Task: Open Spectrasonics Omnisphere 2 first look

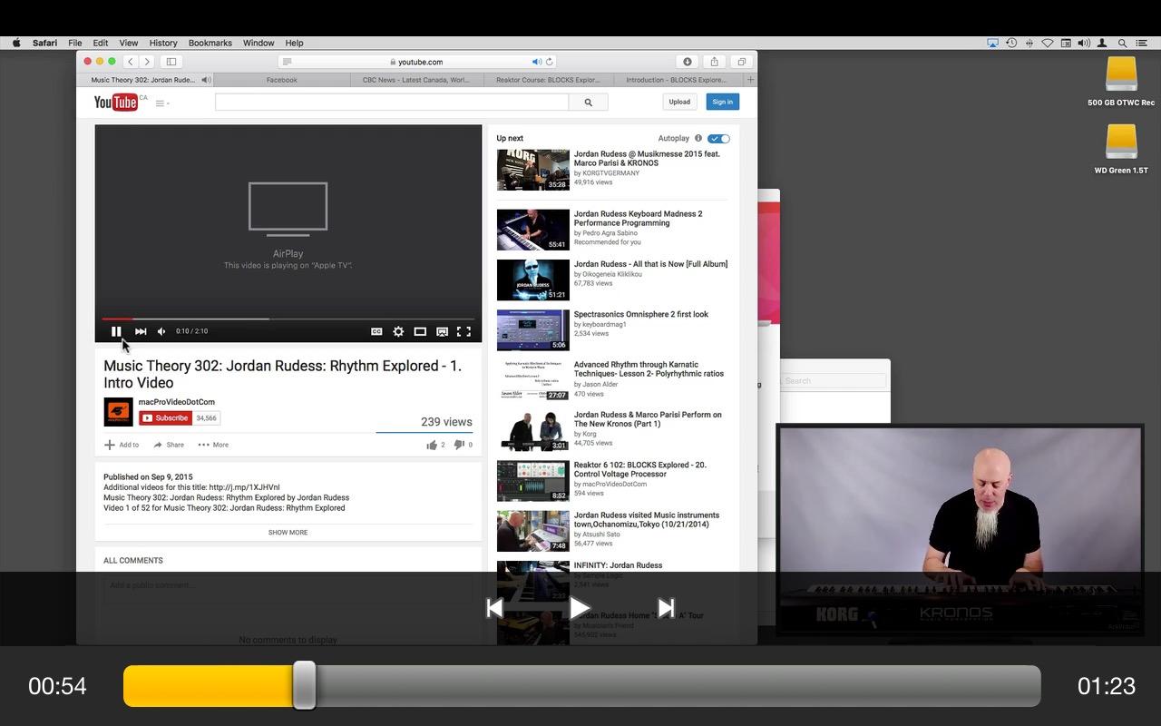Action: pos(641,315)
